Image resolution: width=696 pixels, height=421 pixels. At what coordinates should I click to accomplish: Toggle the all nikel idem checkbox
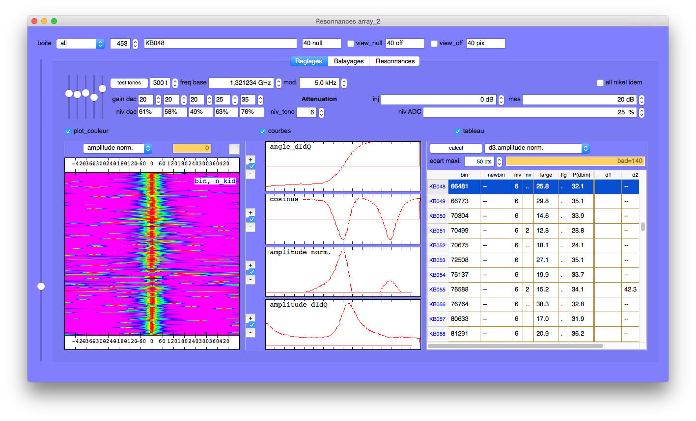point(600,83)
